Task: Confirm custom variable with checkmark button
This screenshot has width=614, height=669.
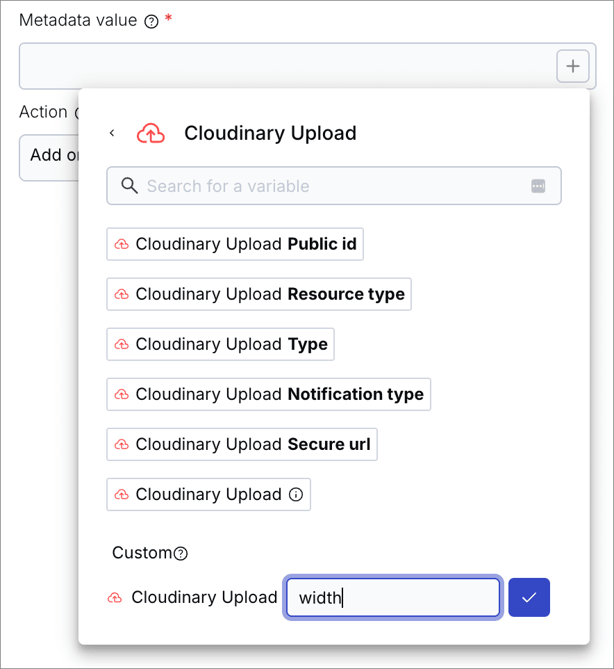Action: (x=529, y=597)
